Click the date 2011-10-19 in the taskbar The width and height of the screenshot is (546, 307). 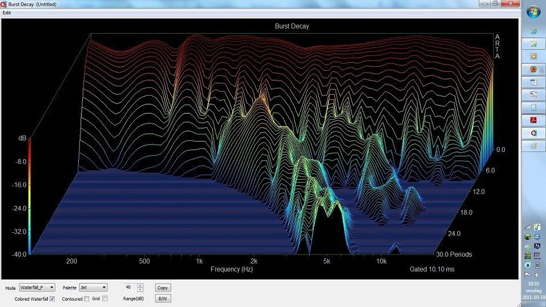pos(533,297)
